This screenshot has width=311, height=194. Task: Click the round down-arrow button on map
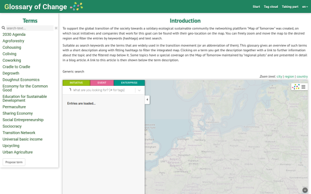point(305,190)
